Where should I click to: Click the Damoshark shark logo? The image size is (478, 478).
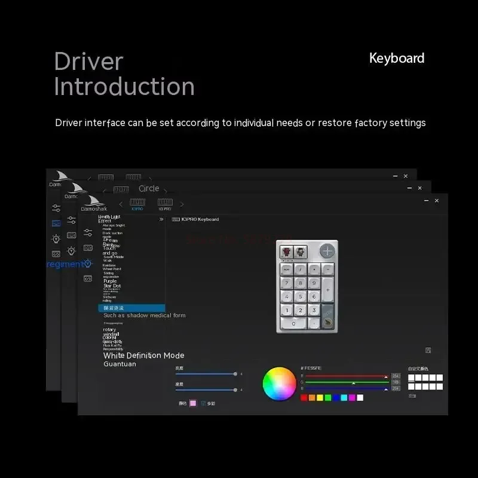[x=94, y=203]
